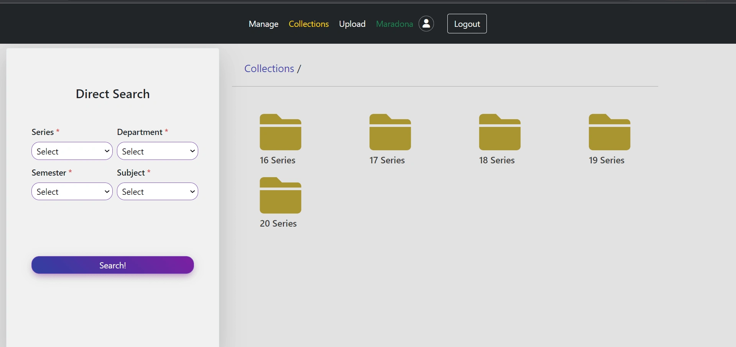The image size is (736, 347).
Task: Expand the Series dropdown
Action: pos(72,151)
